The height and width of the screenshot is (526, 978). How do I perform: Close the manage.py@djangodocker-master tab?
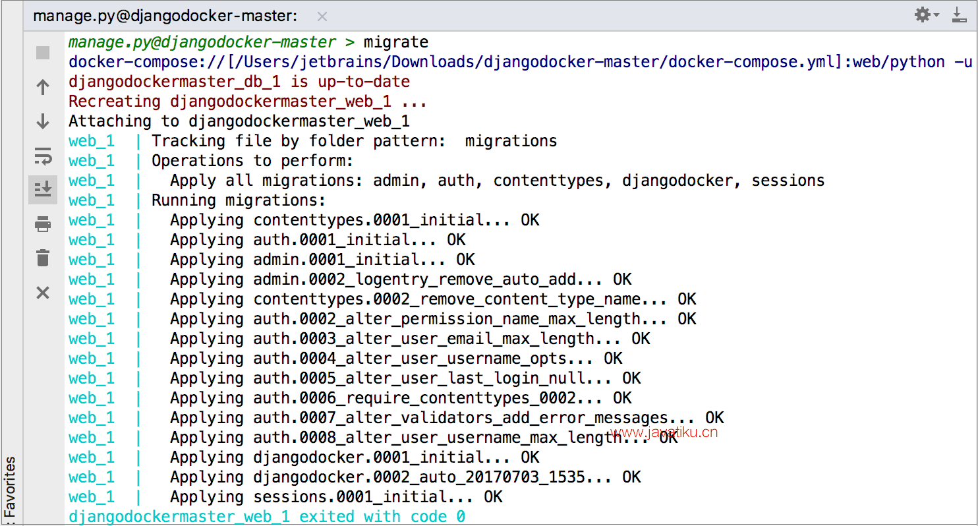322,16
